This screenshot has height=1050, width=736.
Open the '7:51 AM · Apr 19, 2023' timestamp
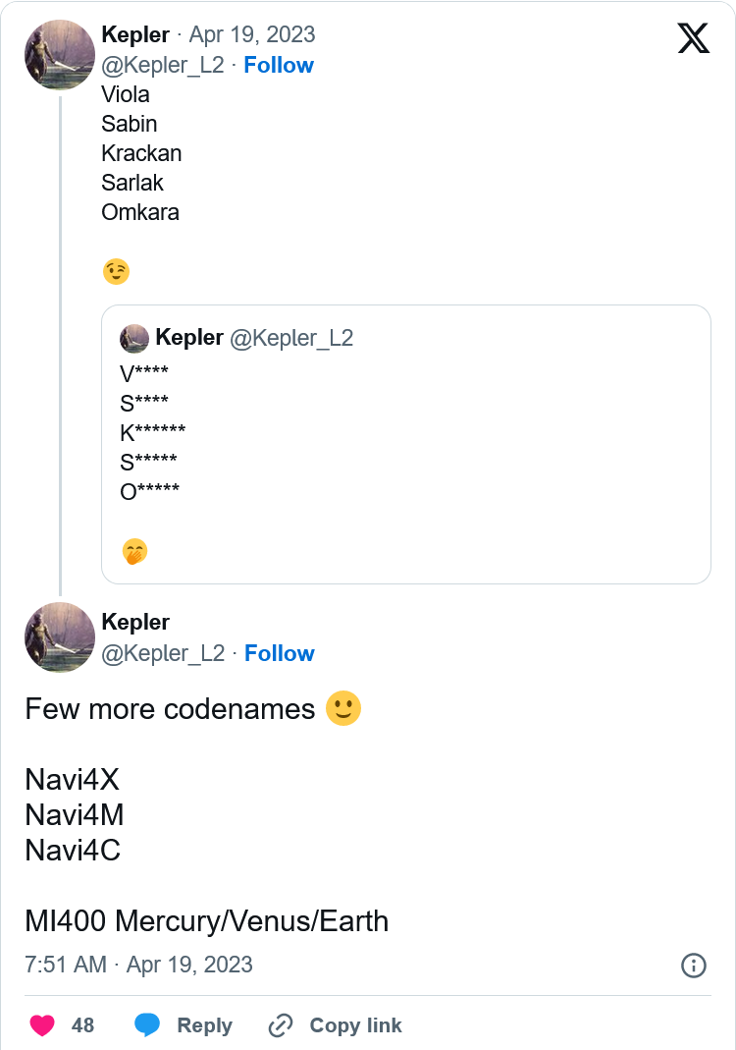(x=138, y=965)
